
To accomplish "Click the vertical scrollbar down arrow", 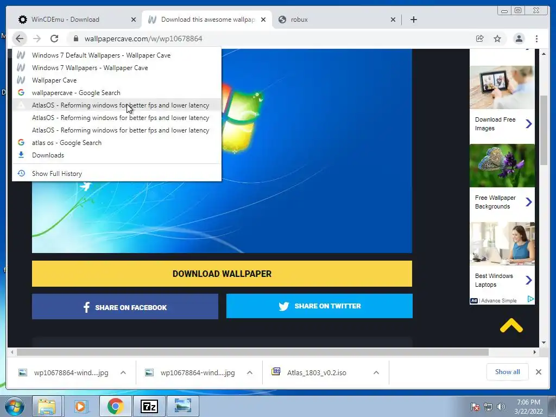I will point(544,343).
